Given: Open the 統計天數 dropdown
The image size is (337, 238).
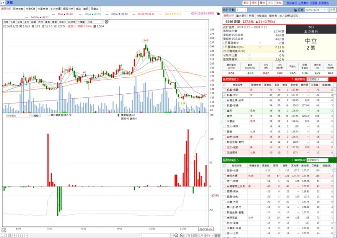Looking at the screenshot, I should pyautogui.click(x=241, y=10).
